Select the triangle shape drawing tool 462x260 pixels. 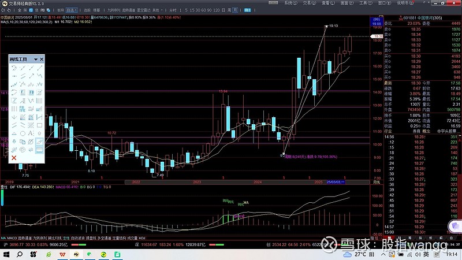click(14, 133)
